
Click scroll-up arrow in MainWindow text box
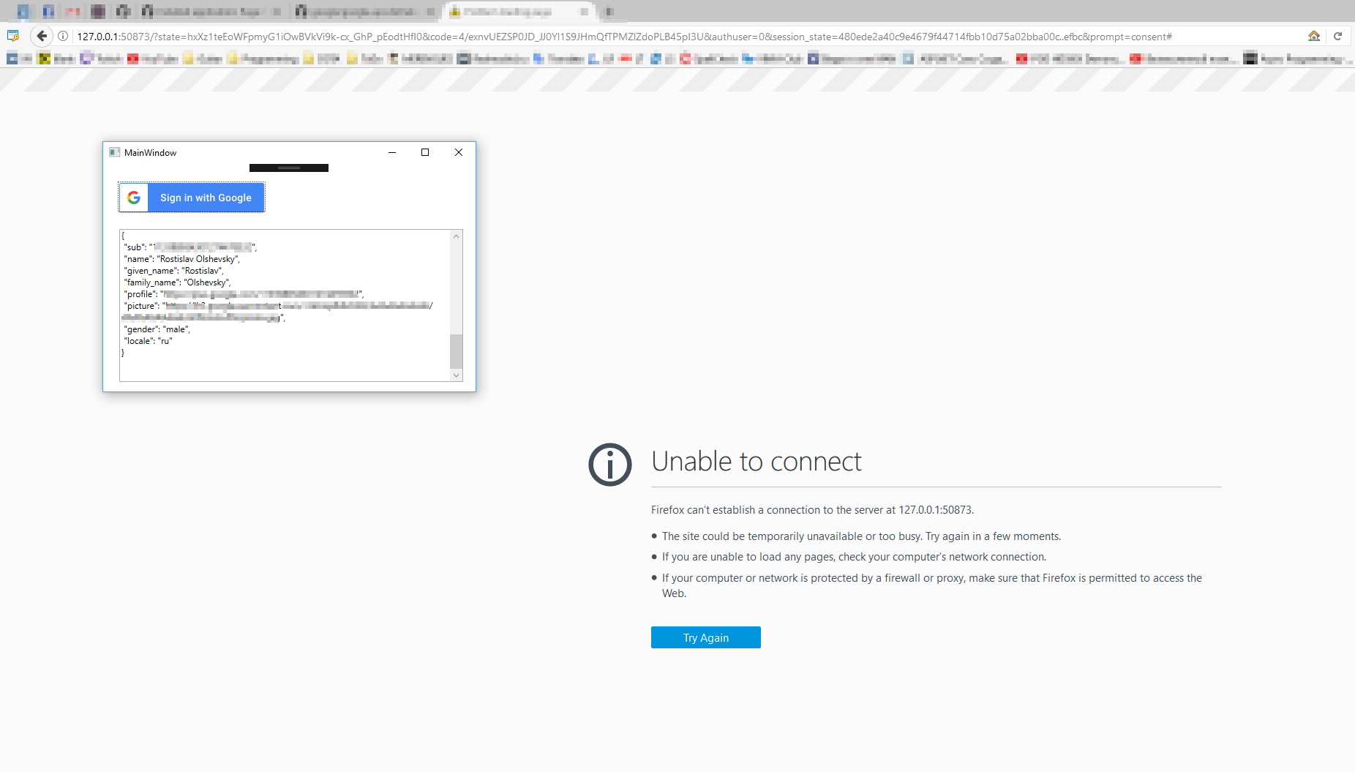pyautogui.click(x=457, y=236)
